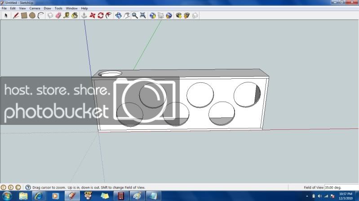
Task: Open the File menu
Action: (4, 8)
